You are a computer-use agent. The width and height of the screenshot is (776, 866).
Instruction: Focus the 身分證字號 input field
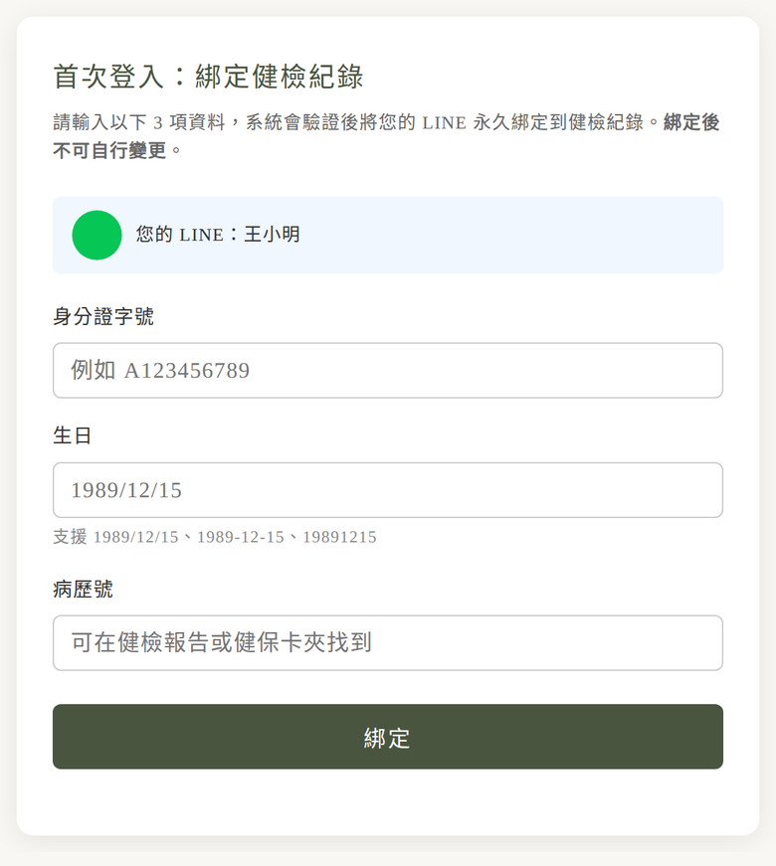387,371
